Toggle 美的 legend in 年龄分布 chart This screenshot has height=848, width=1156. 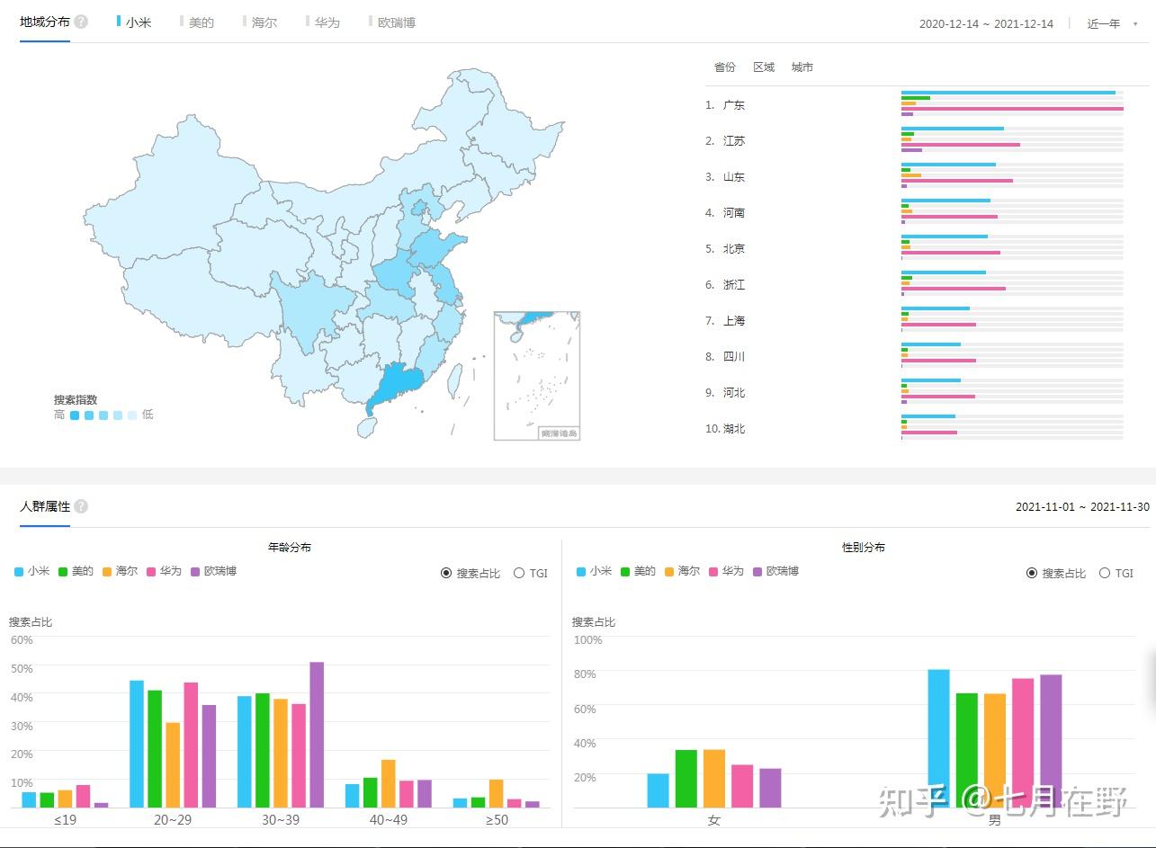(x=76, y=571)
